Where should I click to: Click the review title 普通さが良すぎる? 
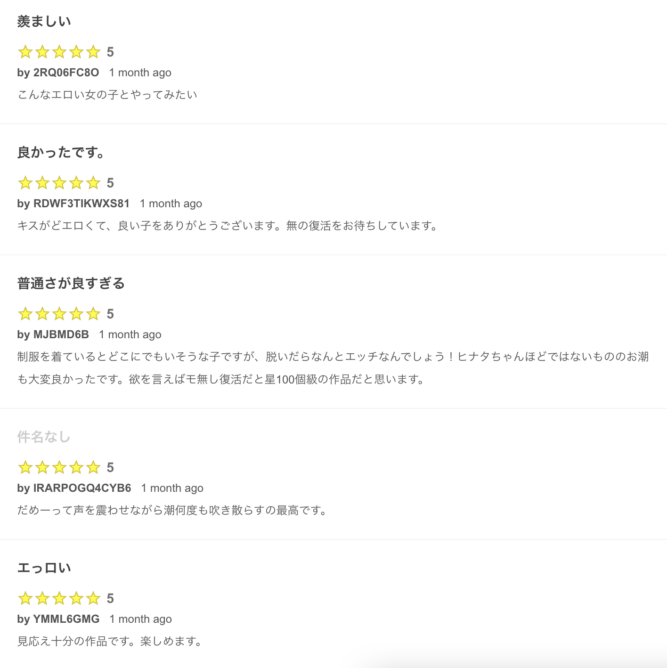(71, 284)
